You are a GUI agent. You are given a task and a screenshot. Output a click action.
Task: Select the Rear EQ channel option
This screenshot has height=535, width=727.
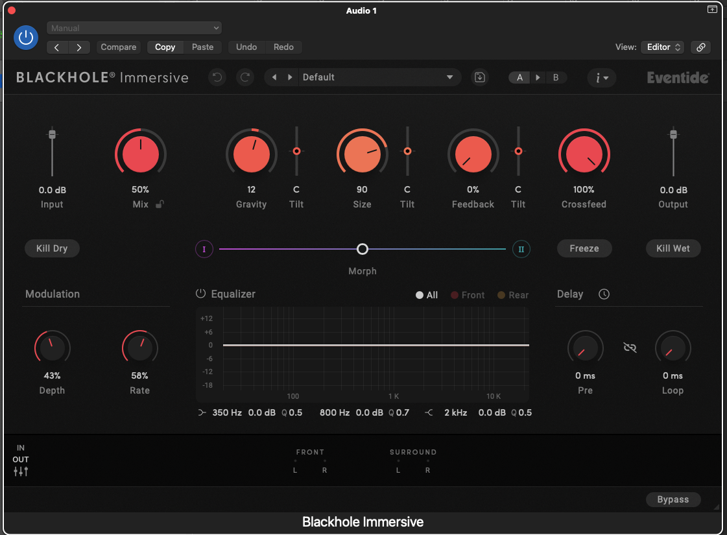pos(513,295)
